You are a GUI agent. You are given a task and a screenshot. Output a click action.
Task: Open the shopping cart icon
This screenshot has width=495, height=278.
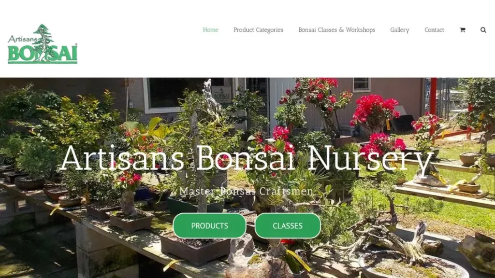point(463,29)
